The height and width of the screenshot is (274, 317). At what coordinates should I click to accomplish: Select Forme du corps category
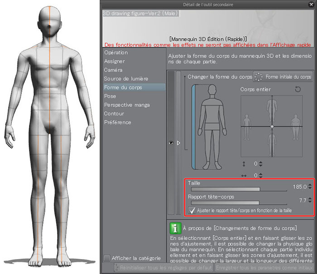coord(134,87)
